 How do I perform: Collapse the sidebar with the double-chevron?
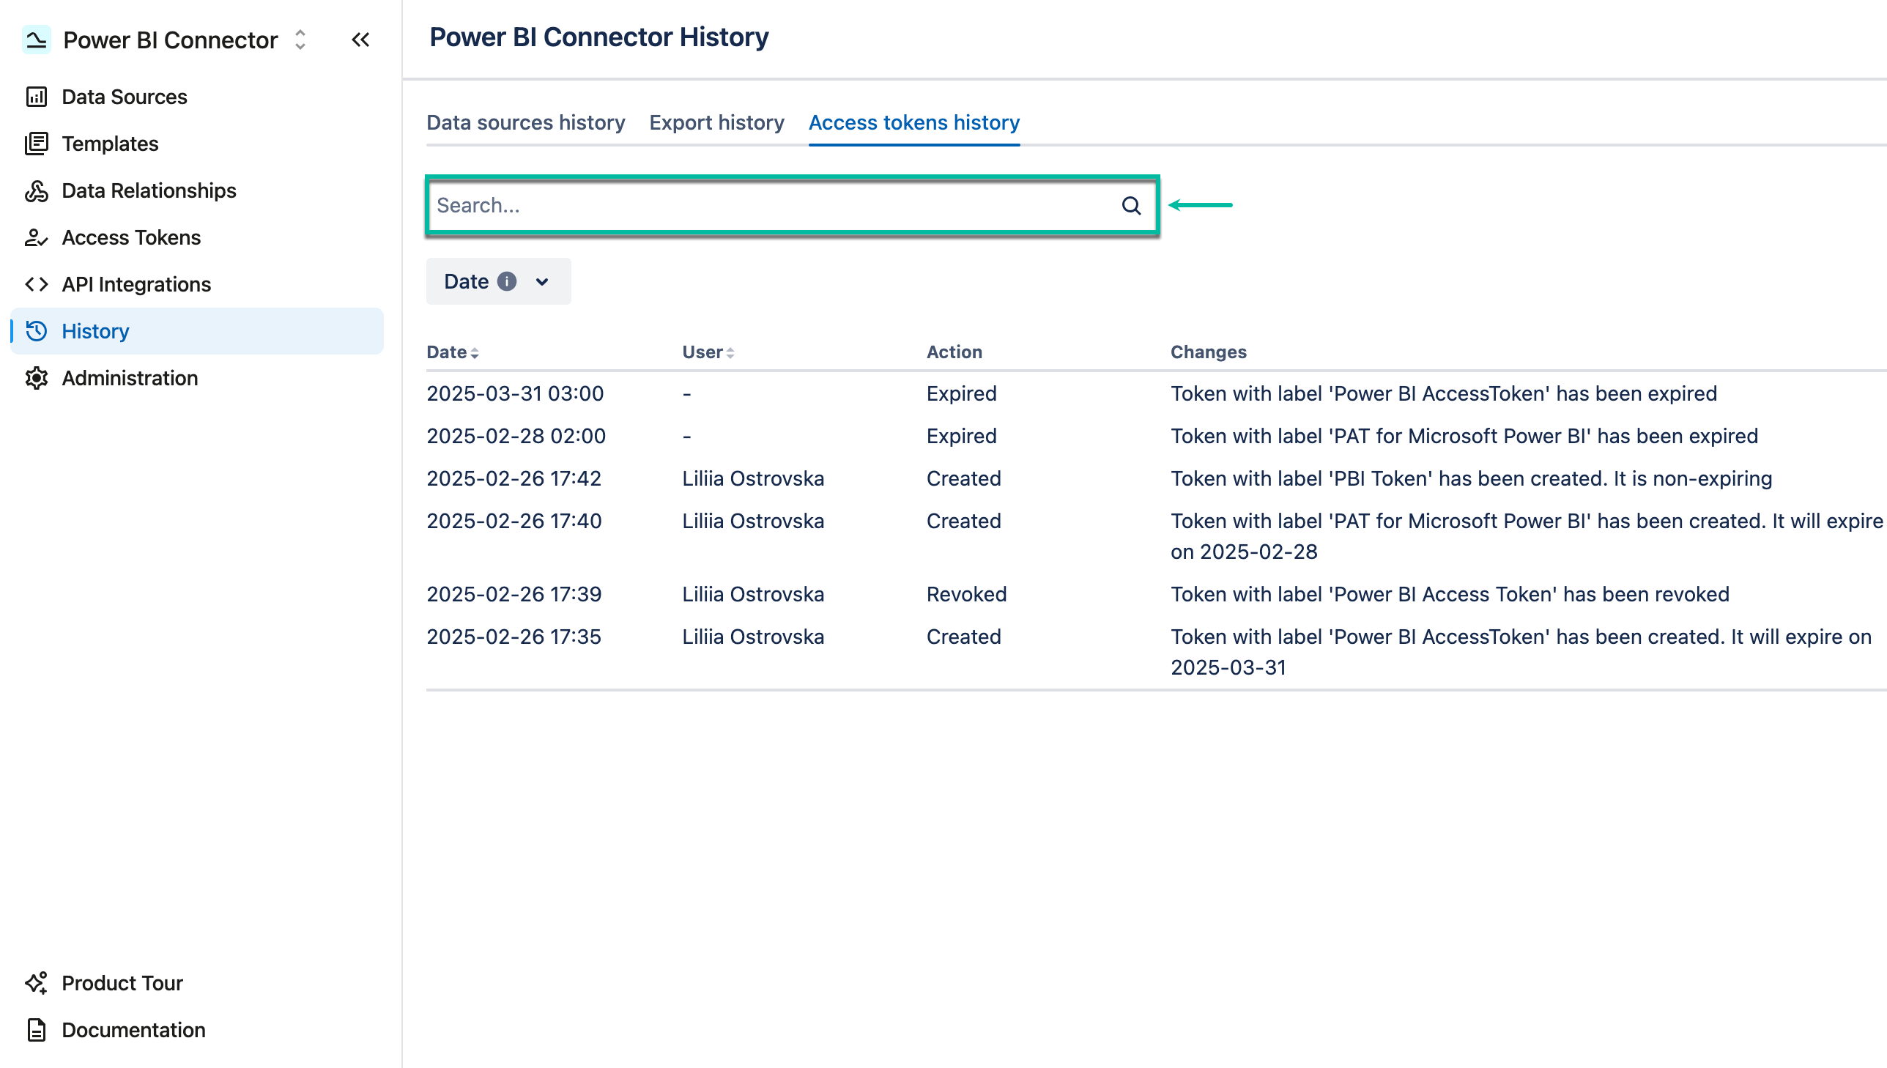tap(360, 40)
